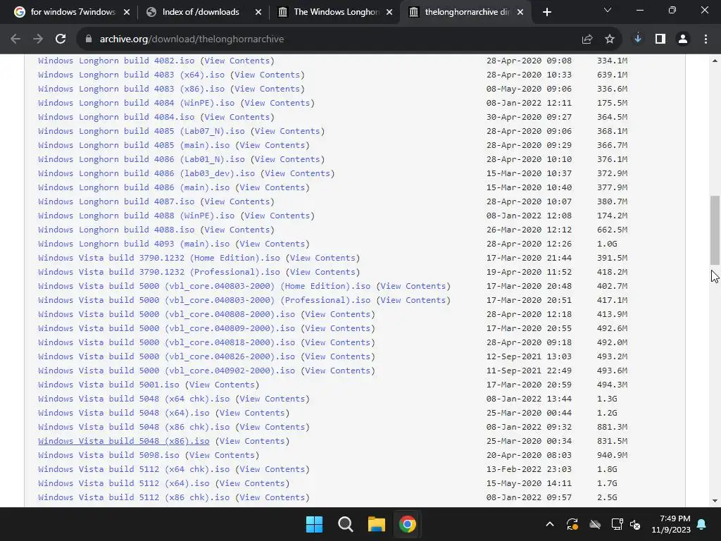Click the Chrome taskbar icon
This screenshot has width=721, height=541.
(x=408, y=524)
